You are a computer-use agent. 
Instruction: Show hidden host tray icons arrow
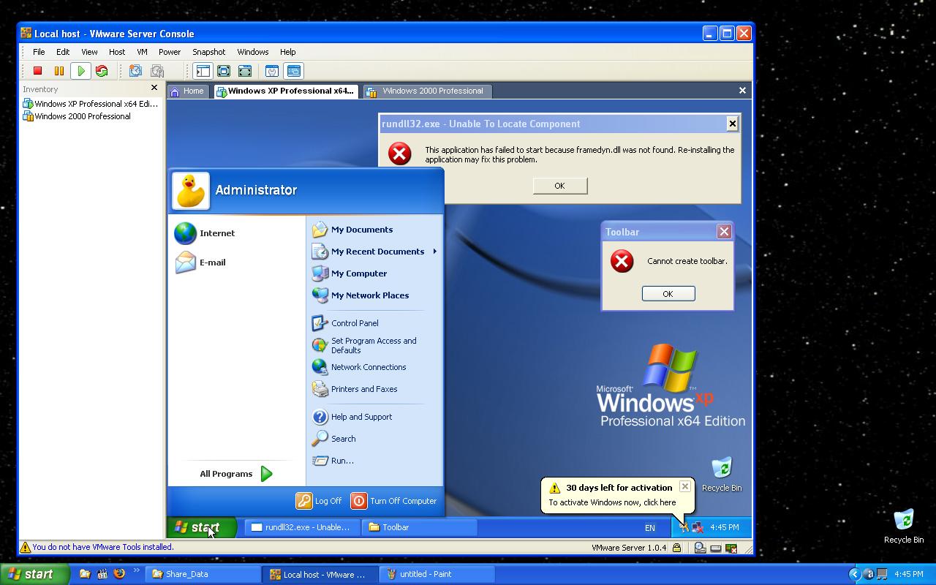[x=854, y=574]
